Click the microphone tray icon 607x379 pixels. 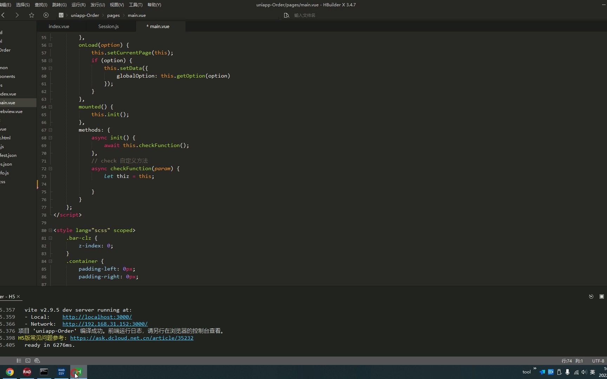click(x=567, y=372)
